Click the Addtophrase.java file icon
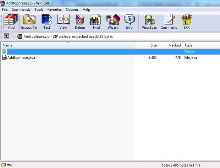This screenshot has height=168, width=220. (4, 57)
